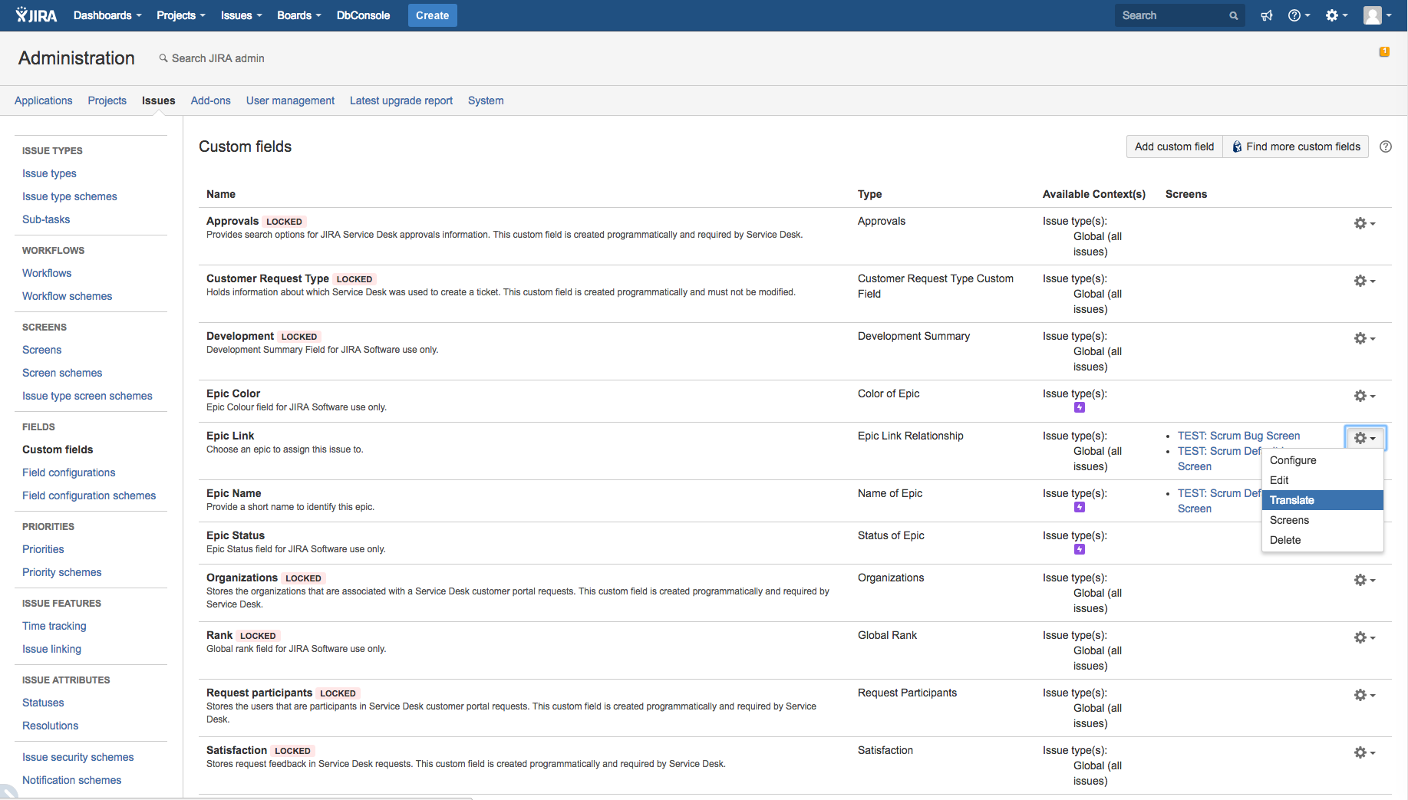This screenshot has height=800, width=1408.
Task: Open Screen schemes in sidebar
Action: point(62,373)
